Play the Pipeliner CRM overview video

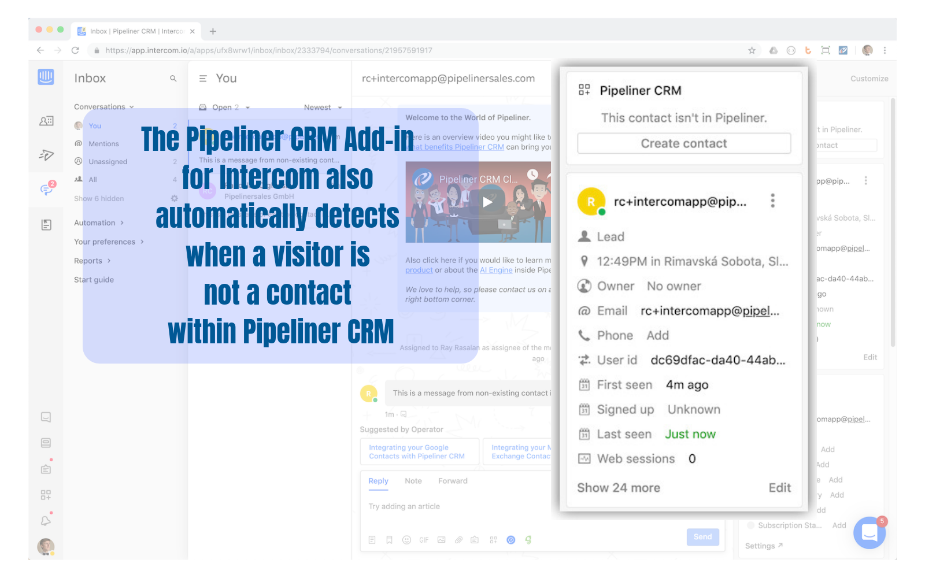(x=487, y=202)
